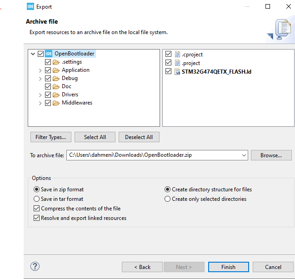Click the Select All button

click(95, 137)
